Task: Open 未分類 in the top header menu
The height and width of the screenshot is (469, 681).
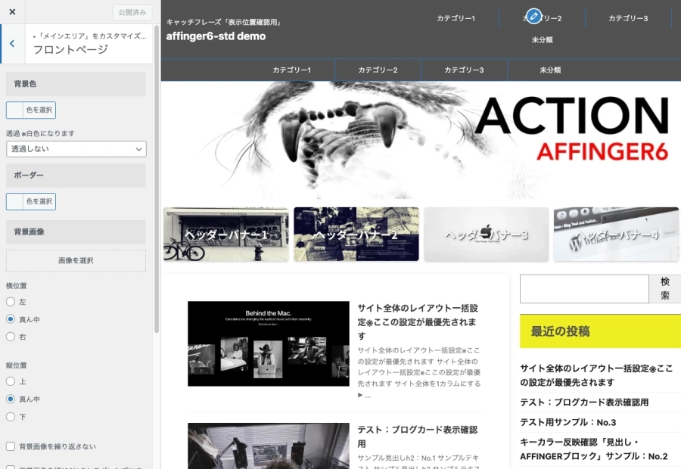Action: click(x=542, y=40)
